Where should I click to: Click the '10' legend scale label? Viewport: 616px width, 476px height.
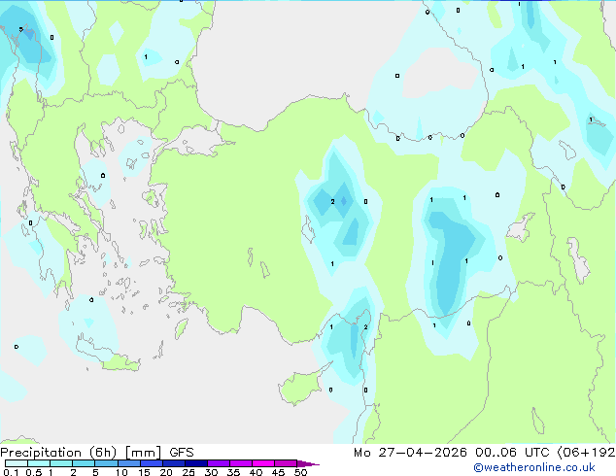coord(121,472)
